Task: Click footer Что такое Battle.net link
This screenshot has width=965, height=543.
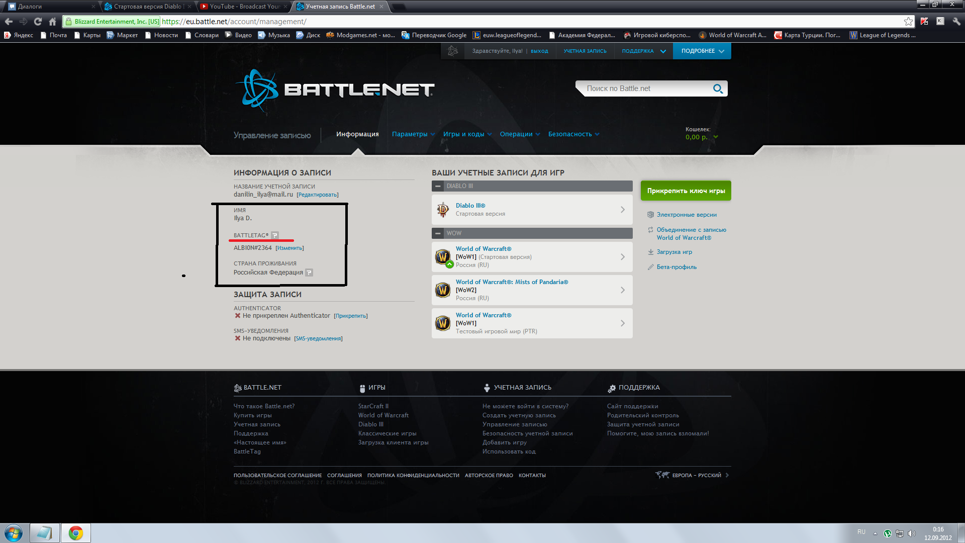Action: coord(264,406)
